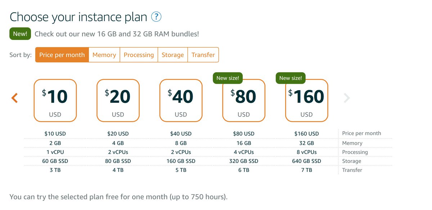The width and height of the screenshot is (432, 210).
Task: Click the Price per month row label
Action: 361,133
